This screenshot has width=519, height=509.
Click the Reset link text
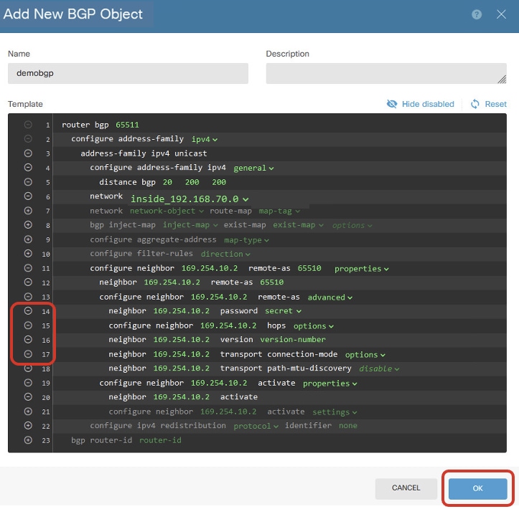tap(495, 104)
